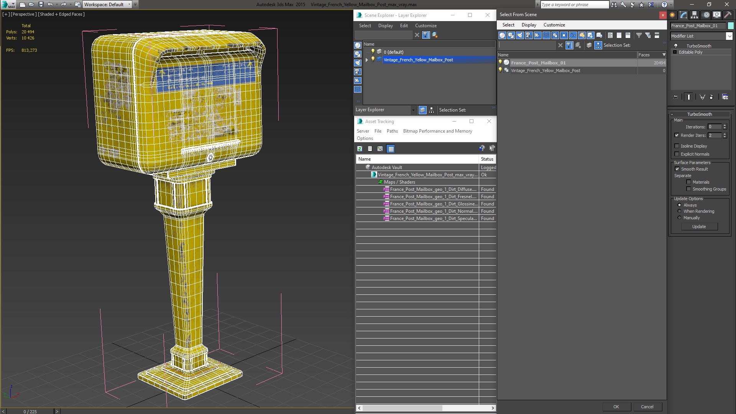
Task: Open Layer Explorer dropdown at panel bottom
Action: point(413,110)
